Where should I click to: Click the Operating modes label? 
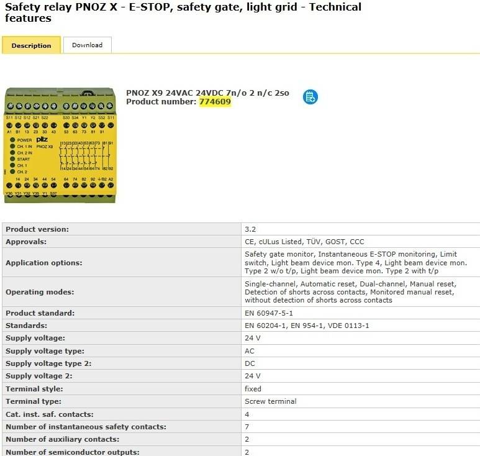[x=40, y=292]
